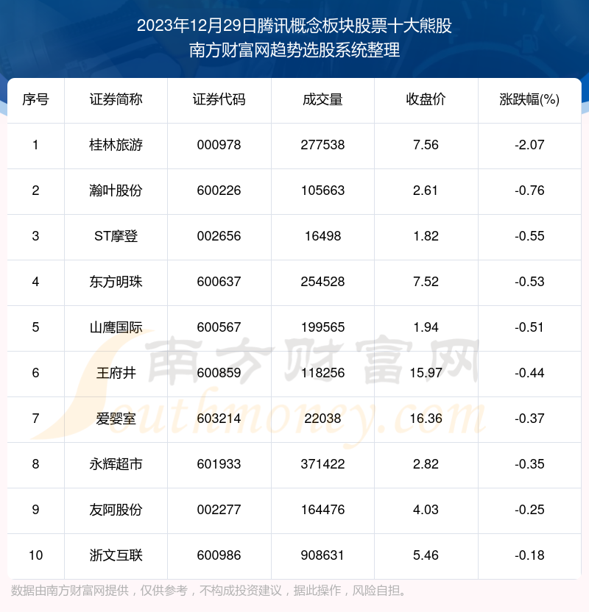Select the 涨跌幅(%) column header
Viewport: 589px width, 612px height.
coord(529,100)
